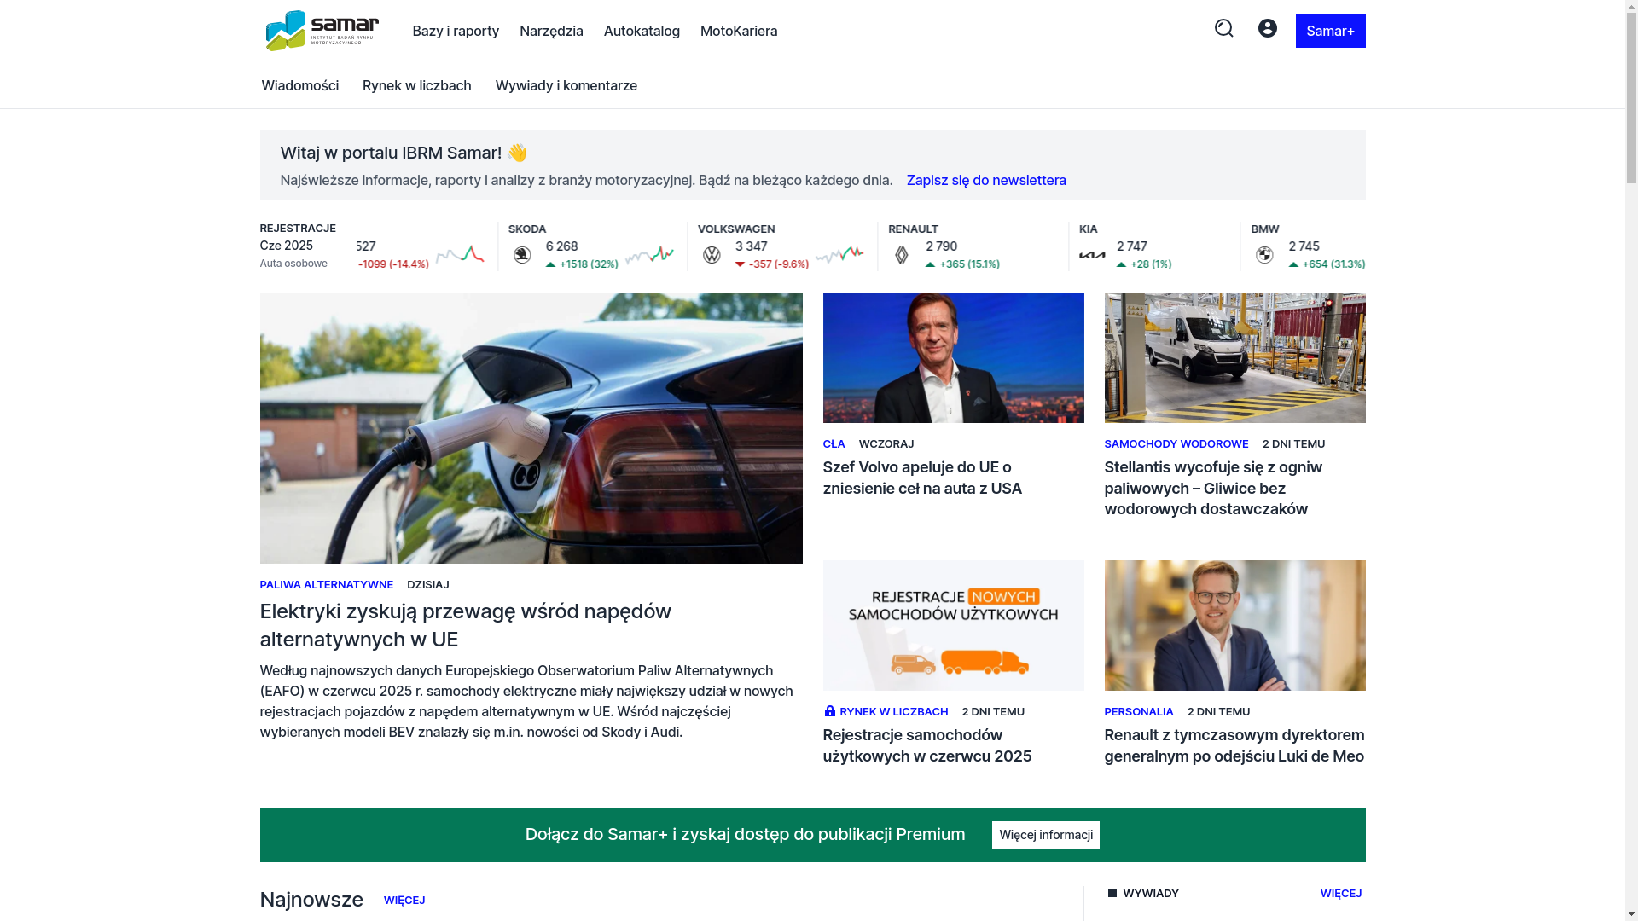
Task: Open MotoKariera menu item
Action: click(739, 31)
